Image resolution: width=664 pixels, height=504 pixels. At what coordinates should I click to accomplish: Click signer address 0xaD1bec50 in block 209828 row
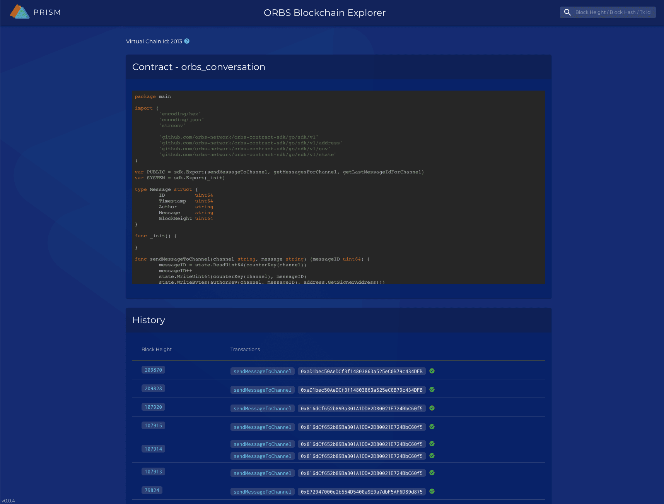click(x=362, y=390)
